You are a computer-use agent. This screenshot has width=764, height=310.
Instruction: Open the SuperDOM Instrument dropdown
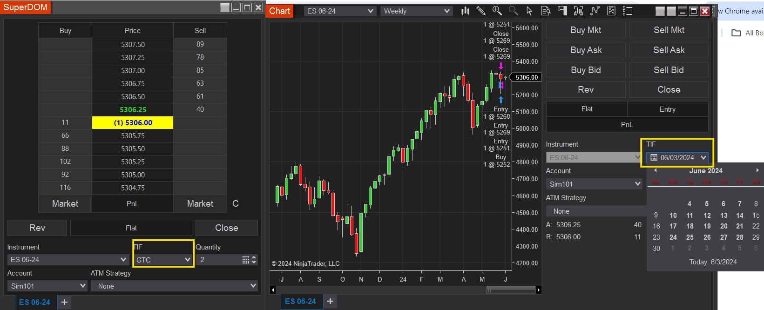point(68,260)
